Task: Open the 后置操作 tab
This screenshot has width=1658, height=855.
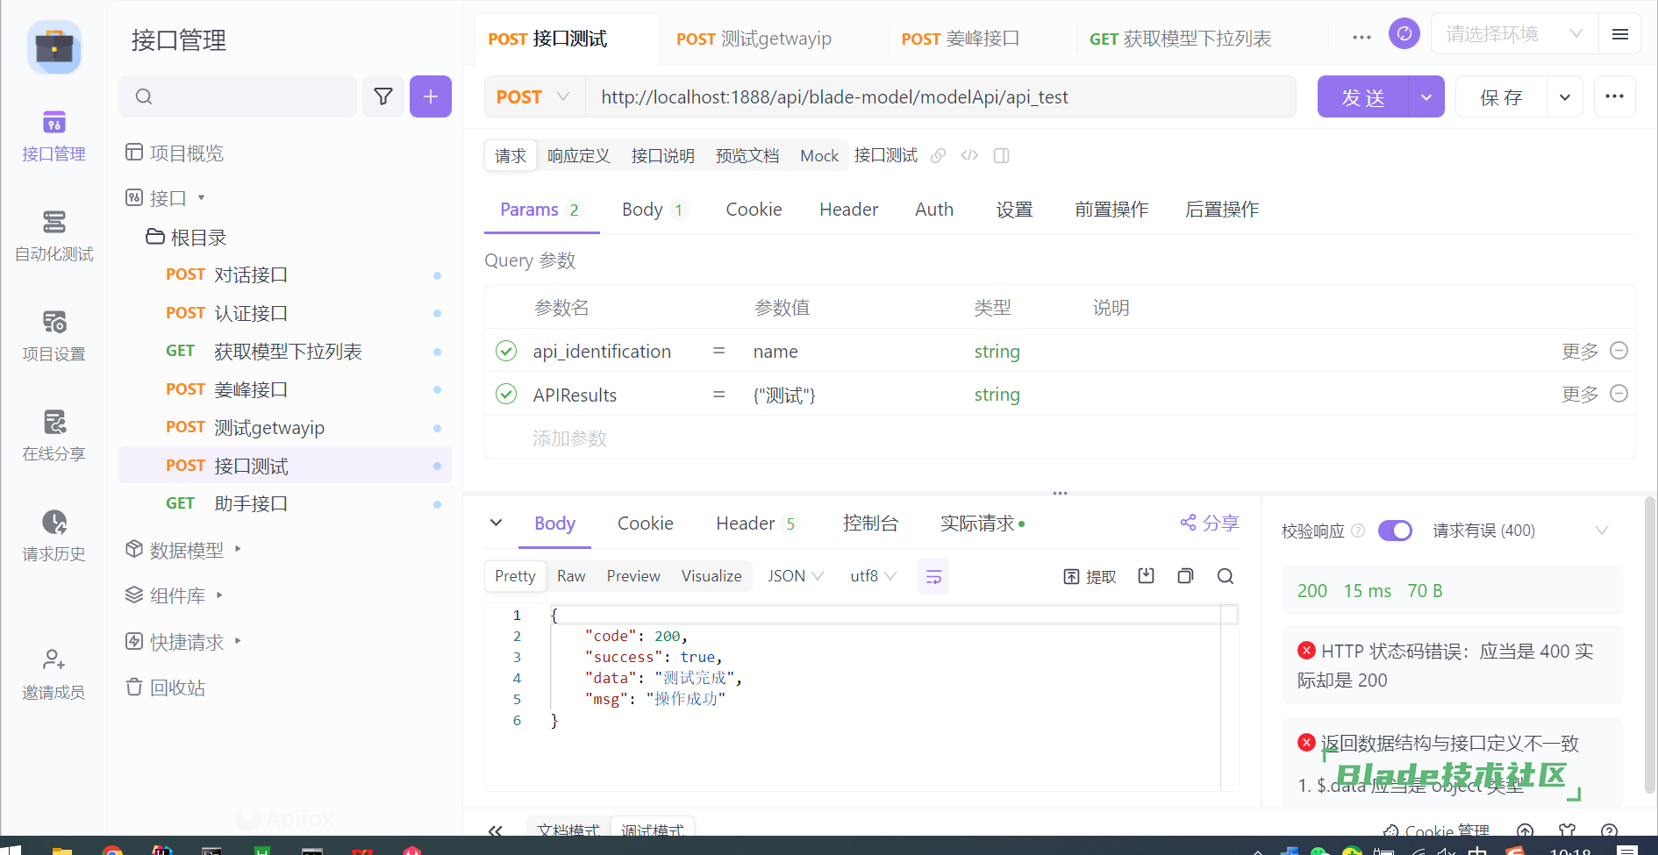Action: 1222,210
